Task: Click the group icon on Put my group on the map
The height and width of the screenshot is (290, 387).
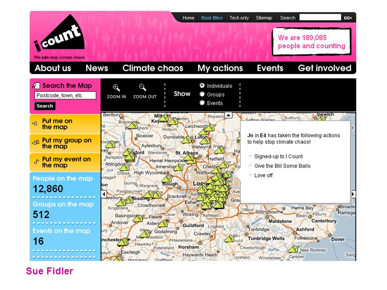Action: pos(35,142)
